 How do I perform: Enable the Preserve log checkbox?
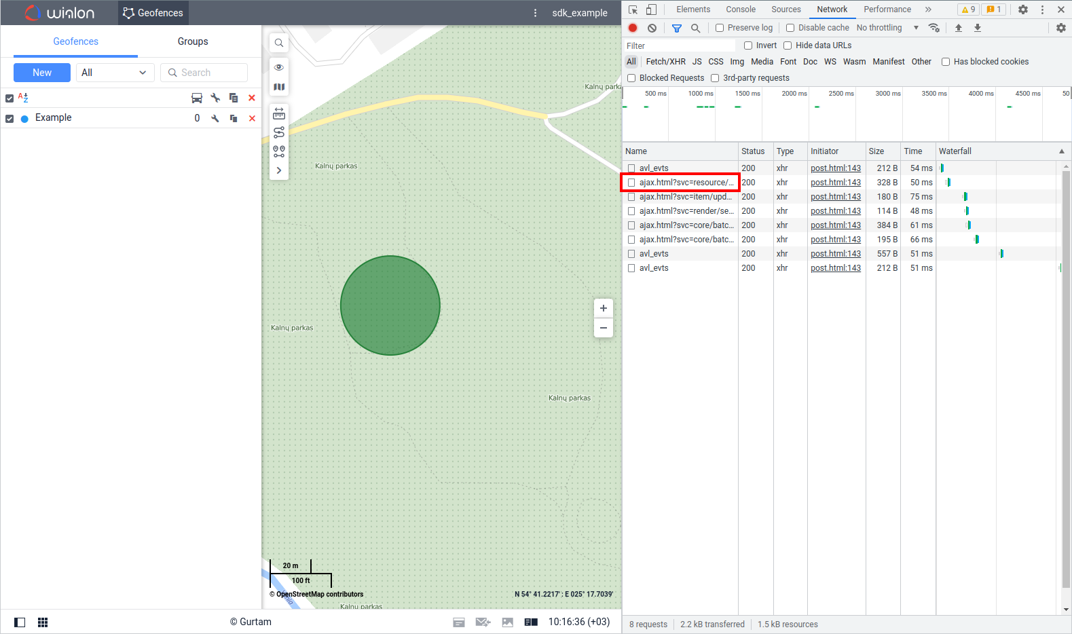(720, 28)
